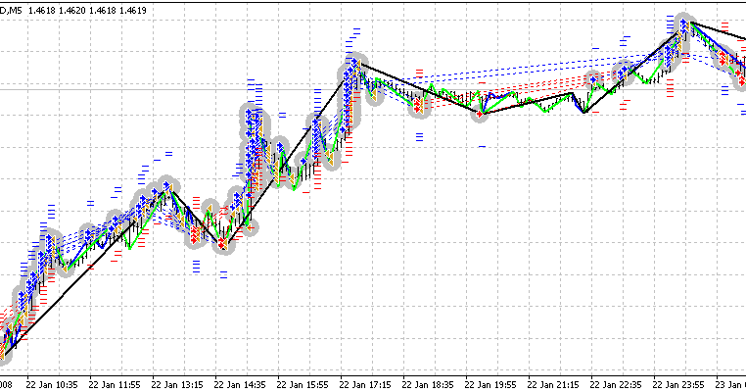Viewport: 746px width, 392px height.
Task: Select the 22 Jan 14:35 time label
Action: [x=239, y=385]
